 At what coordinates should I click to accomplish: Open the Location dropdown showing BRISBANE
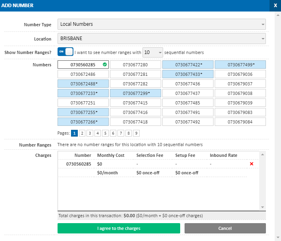[162, 39]
